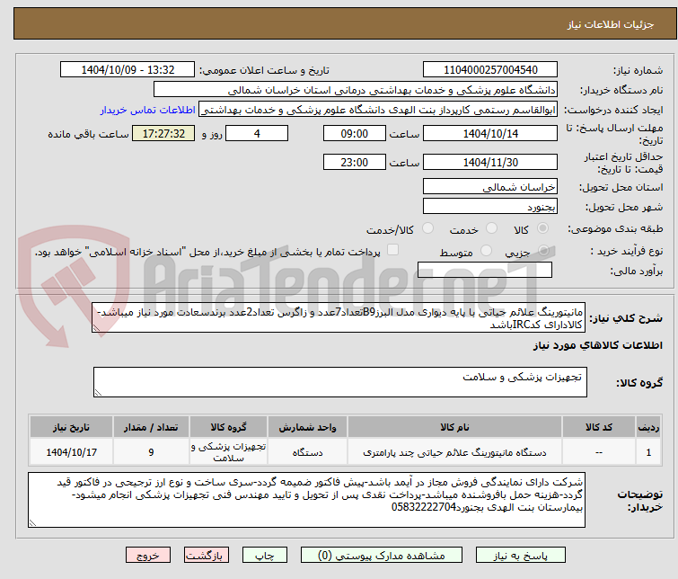Open اطلاعات تماس خریدار link

(x=148, y=110)
